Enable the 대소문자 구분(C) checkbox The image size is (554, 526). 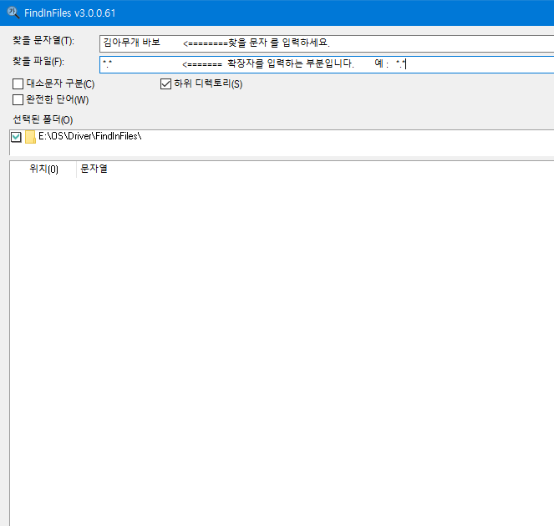(x=18, y=83)
